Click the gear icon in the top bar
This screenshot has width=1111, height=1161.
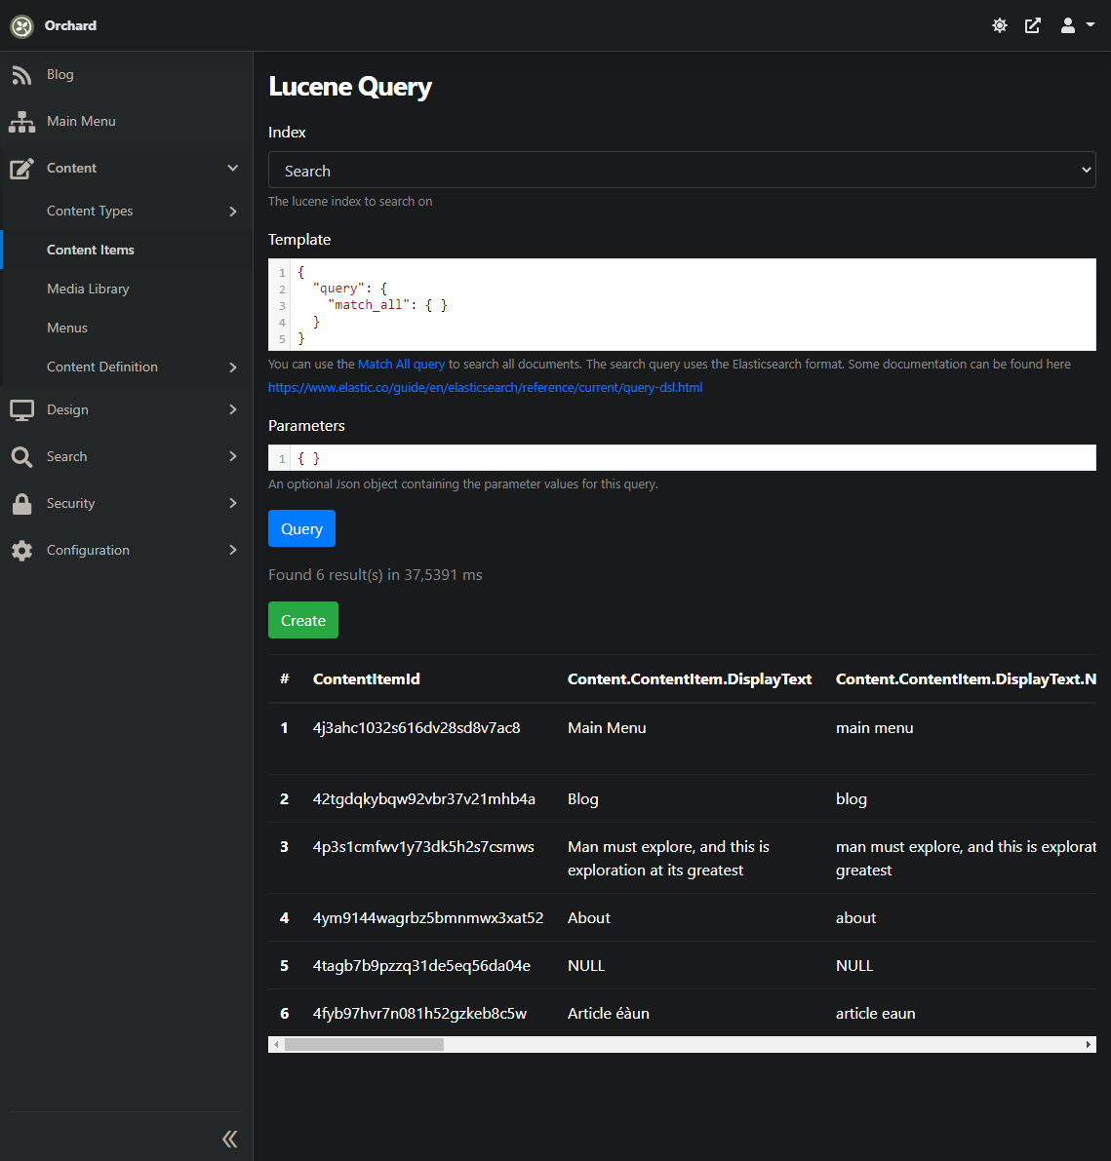[x=999, y=24]
